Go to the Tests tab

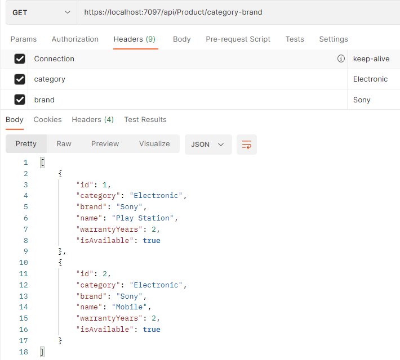pos(295,39)
